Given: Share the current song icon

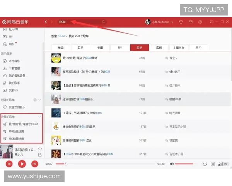Looking at the screenshot, I should 40,155.
